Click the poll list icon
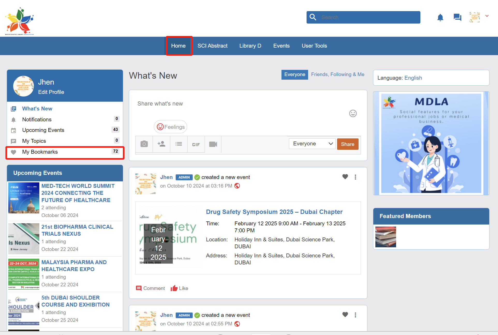Image resolution: width=498 pixels, height=335 pixels. tap(179, 144)
